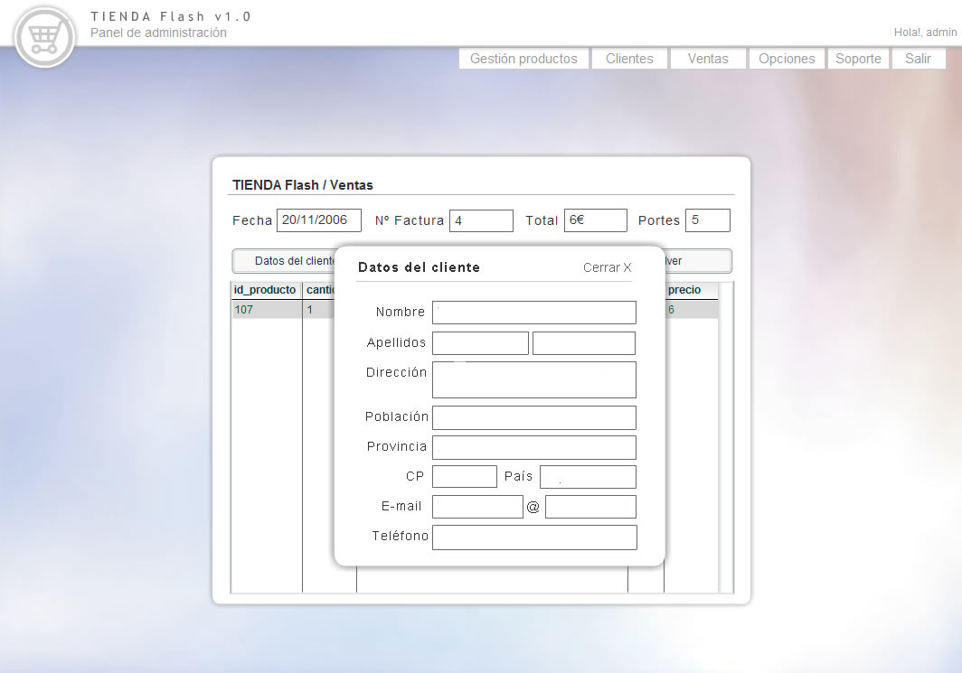Go to the Ventas section

[708, 59]
